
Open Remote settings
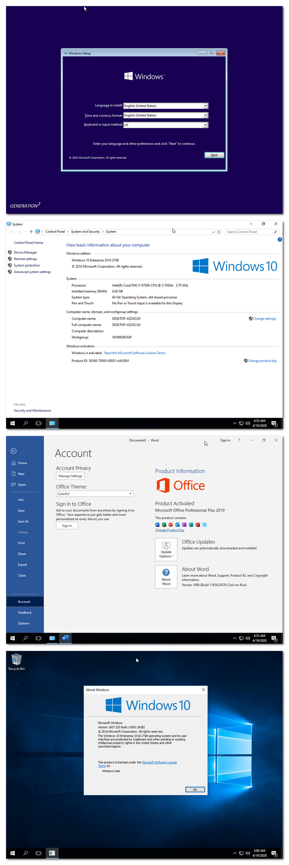26,259
